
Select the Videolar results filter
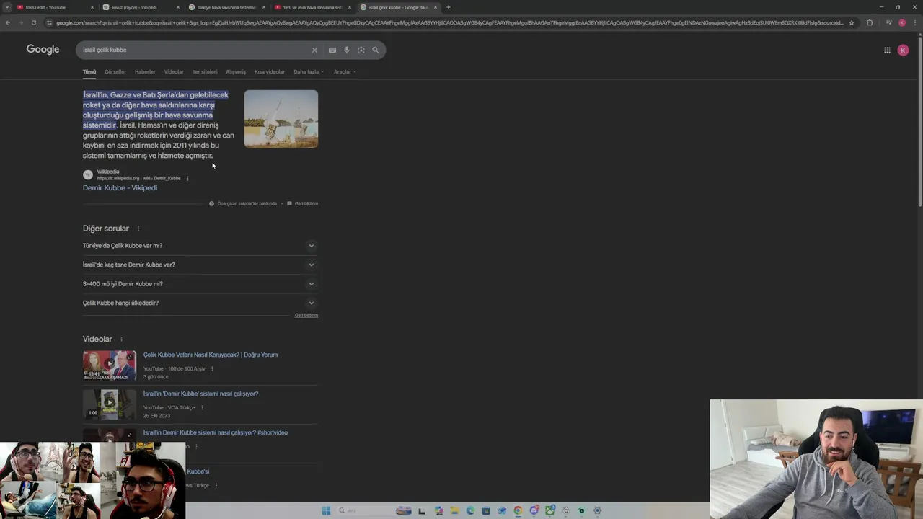click(174, 72)
